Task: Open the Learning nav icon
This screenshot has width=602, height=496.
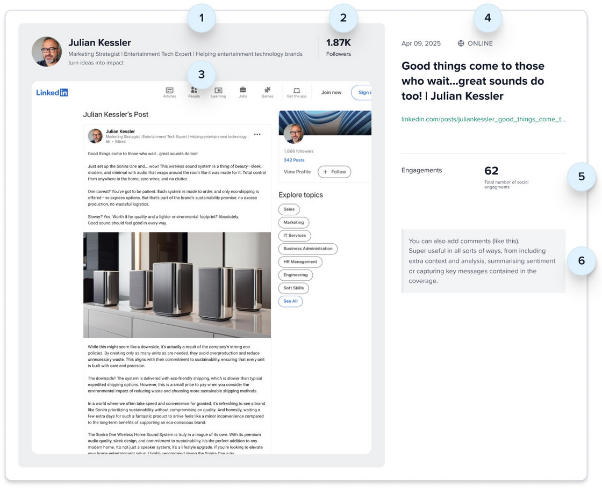Action: (218, 91)
